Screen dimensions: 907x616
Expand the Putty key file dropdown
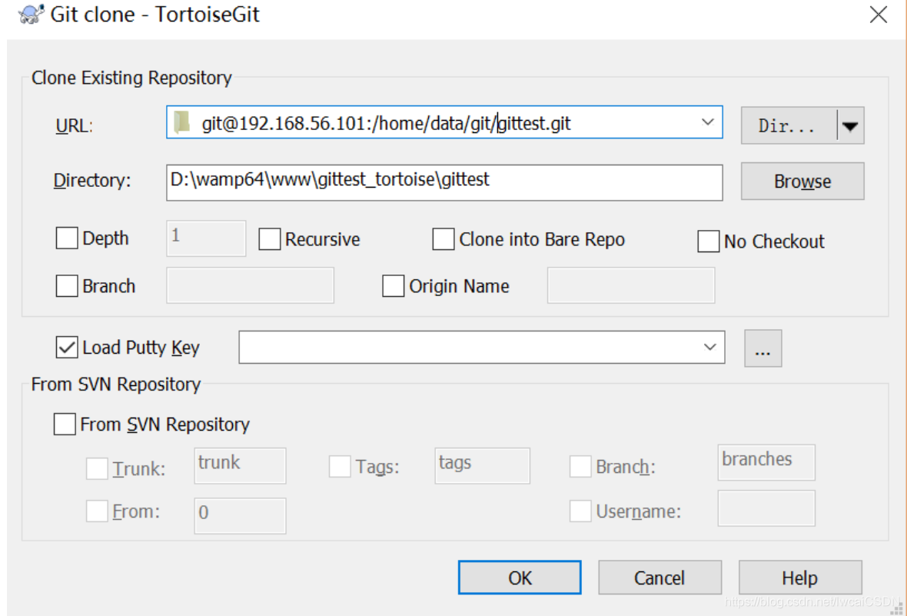pos(709,348)
